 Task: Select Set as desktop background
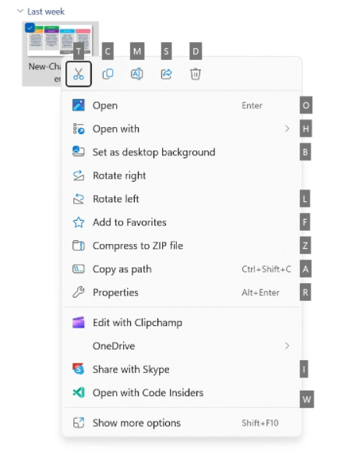(182, 152)
